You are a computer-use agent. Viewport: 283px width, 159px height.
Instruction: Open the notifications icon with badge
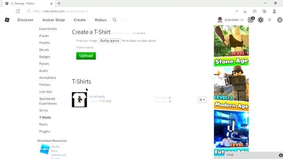251,19
